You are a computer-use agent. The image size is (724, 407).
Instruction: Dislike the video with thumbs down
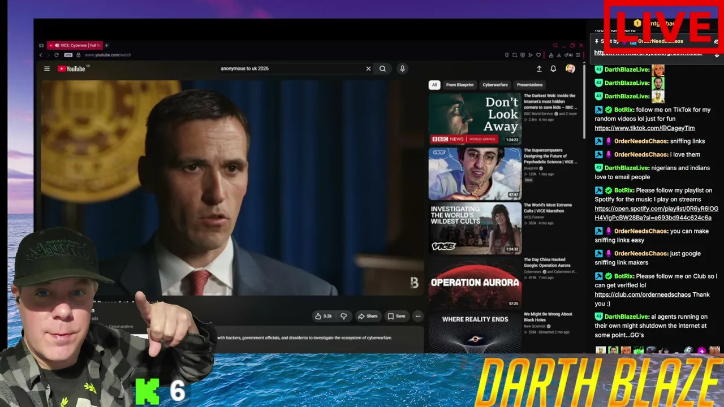[343, 316]
